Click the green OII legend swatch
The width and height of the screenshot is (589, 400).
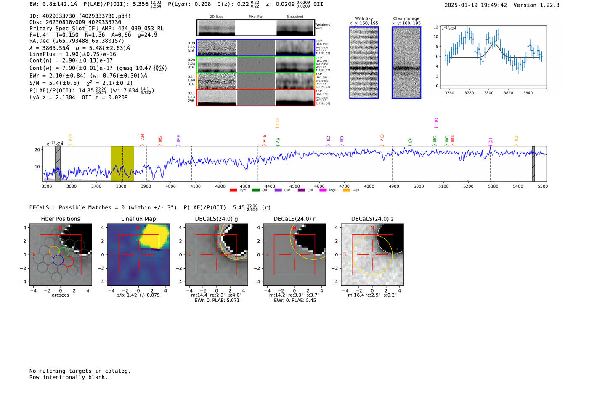tap(256, 190)
